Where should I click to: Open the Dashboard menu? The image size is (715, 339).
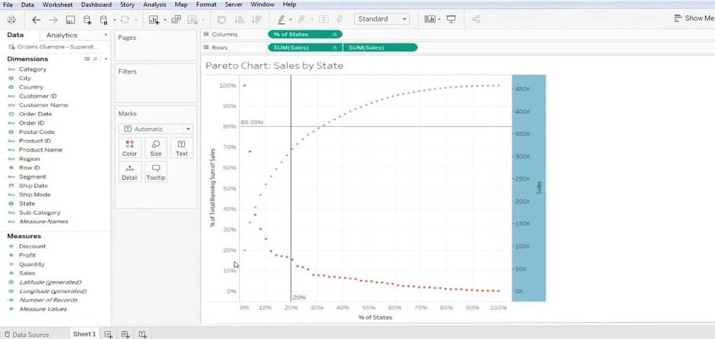[96, 4]
